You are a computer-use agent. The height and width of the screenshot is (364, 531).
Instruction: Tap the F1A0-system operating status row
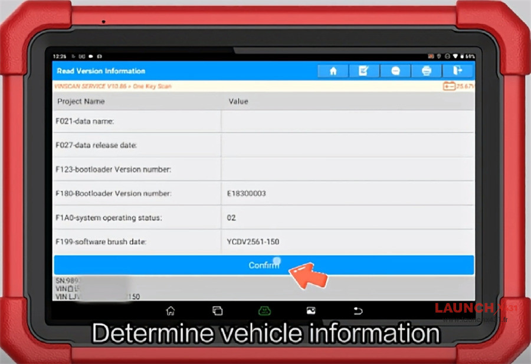(263, 217)
